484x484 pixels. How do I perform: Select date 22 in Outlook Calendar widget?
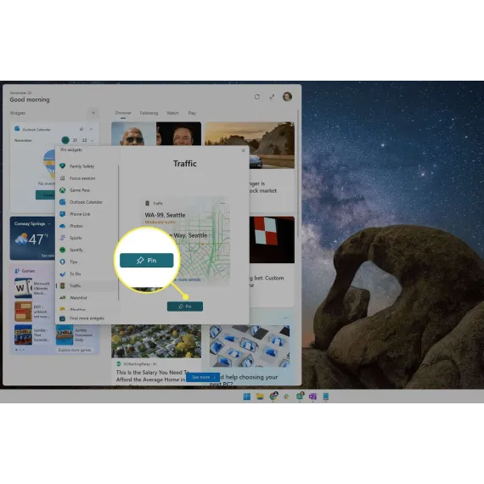84,140
